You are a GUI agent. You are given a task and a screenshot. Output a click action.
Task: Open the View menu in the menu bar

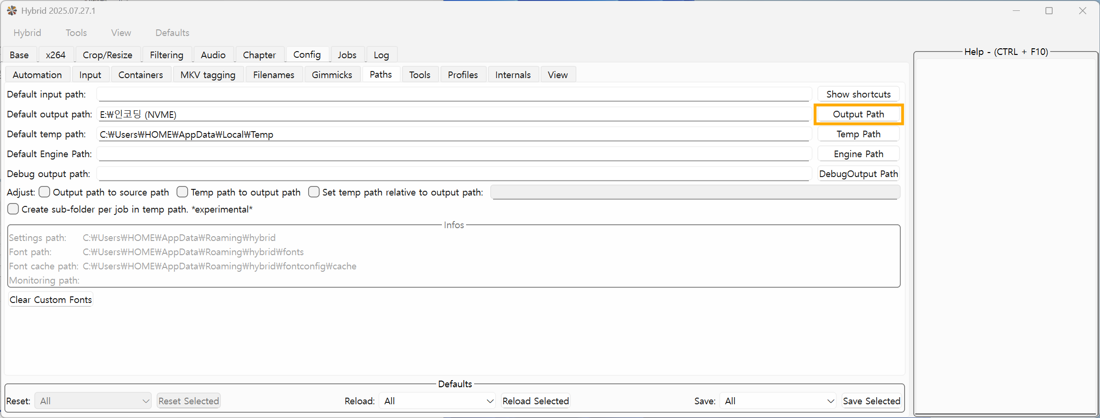click(x=121, y=33)
